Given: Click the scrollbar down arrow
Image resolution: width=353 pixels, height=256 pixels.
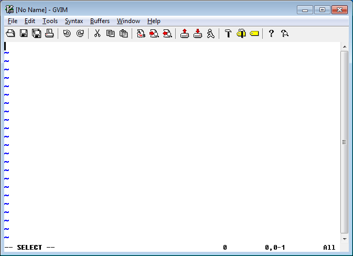Looking at the screenshot, I should [345, 239].
